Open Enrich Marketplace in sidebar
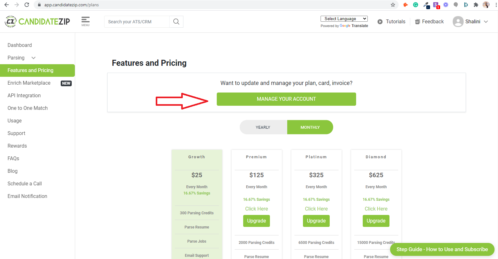The image size is (498, 259). pos(29,83)
